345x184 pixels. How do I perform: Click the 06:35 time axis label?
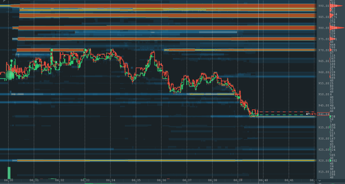tap(136, 180)
